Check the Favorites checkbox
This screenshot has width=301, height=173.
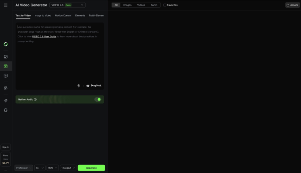(x=165, y=5)
